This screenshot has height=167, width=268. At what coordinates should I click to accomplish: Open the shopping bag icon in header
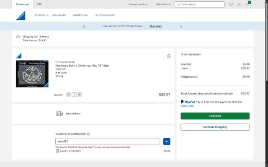point(247,5)
